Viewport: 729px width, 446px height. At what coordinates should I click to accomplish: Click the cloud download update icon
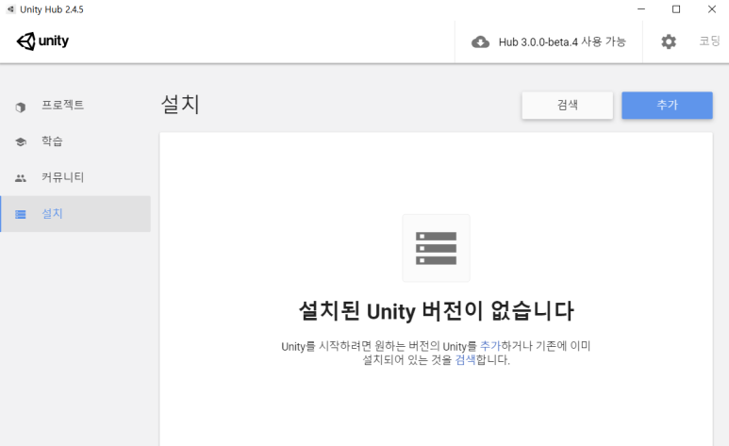480,42
